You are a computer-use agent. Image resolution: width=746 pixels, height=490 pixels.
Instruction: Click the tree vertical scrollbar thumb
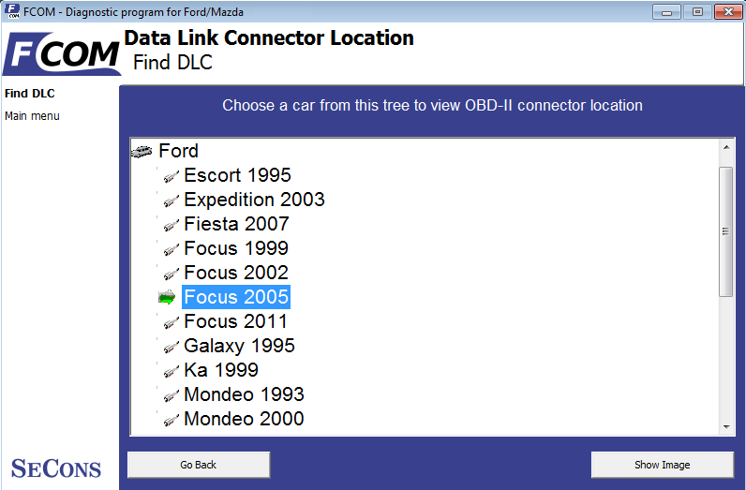click(x=726, y=231)
